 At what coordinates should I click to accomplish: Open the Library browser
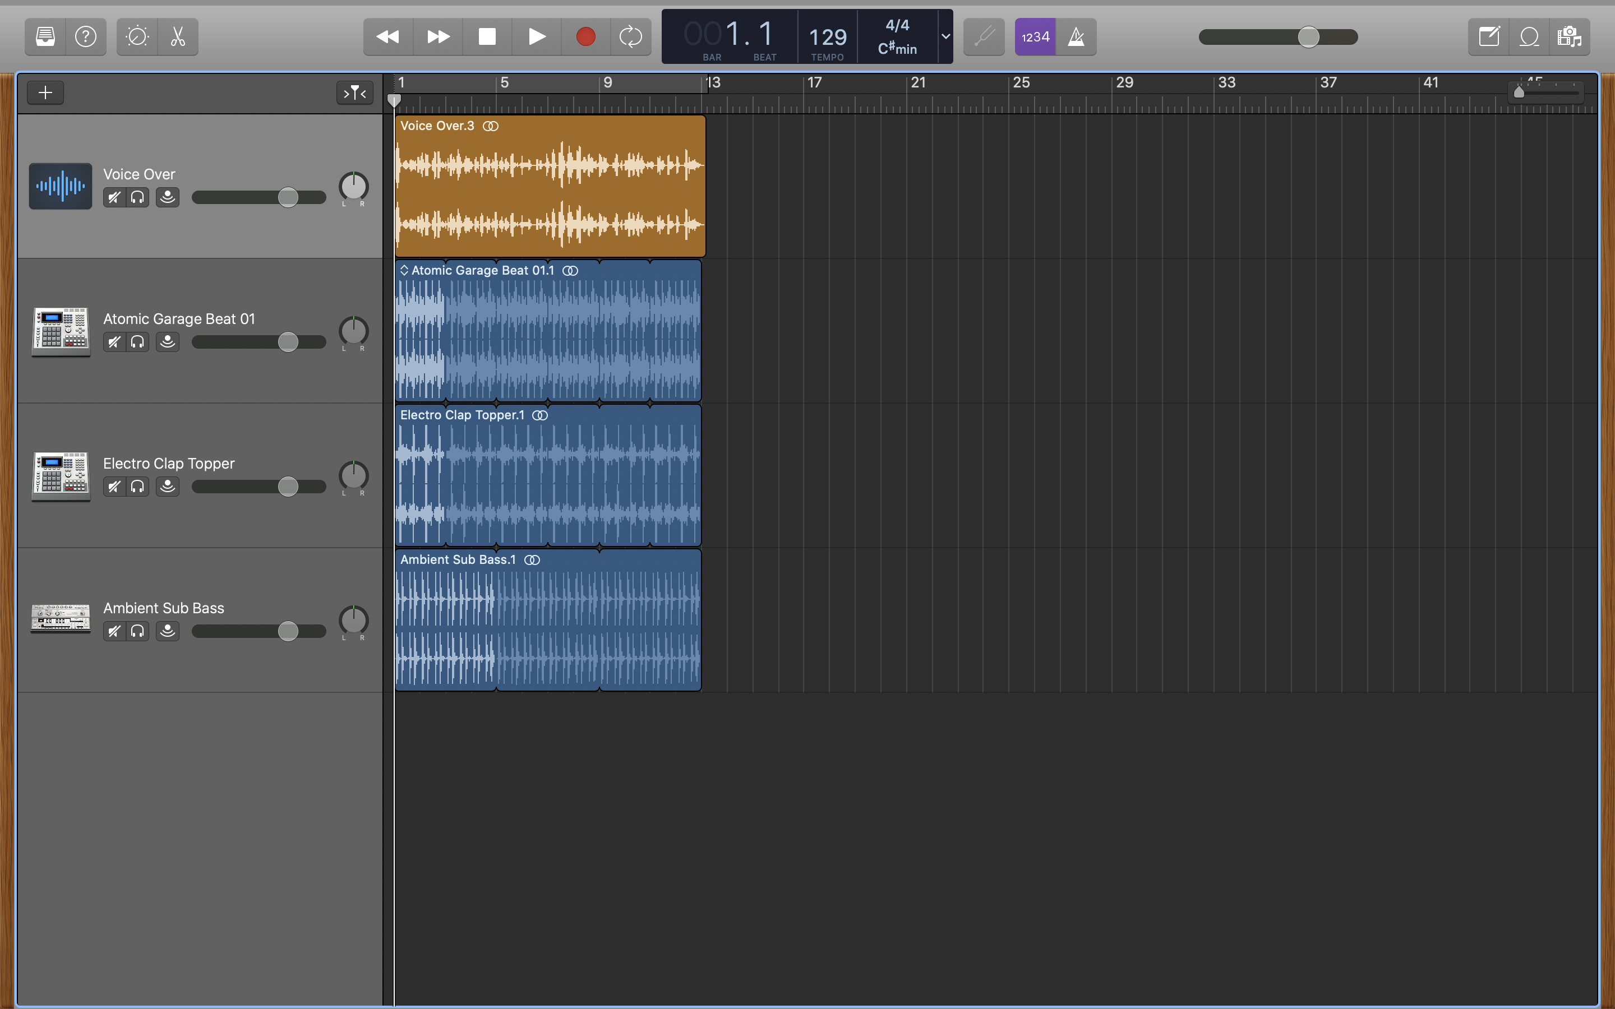point(44,36)
